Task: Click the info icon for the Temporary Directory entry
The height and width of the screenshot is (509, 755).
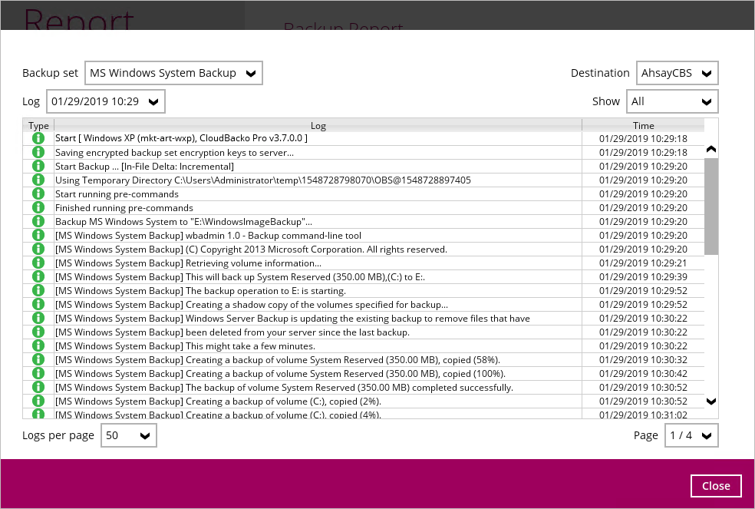Action: [38, 180]
